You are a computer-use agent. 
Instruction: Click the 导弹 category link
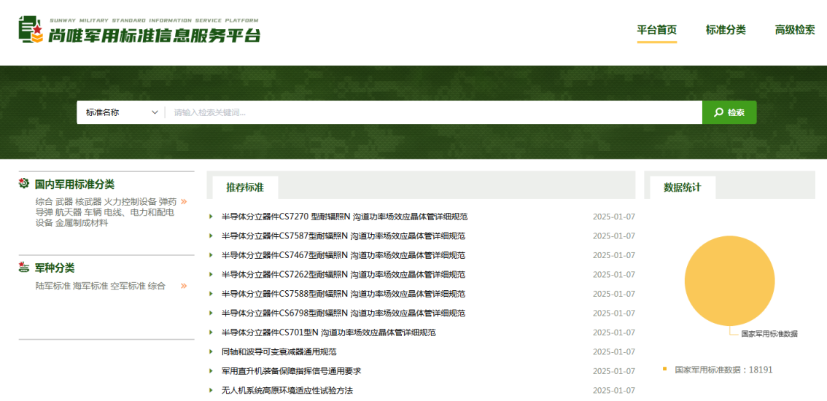click(44, 212)
